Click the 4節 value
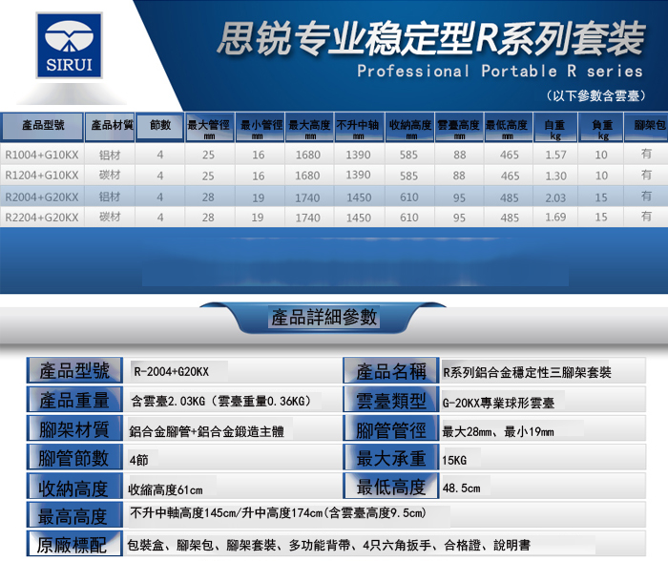Viewport: 668px width, 561px height. [139, 461]
